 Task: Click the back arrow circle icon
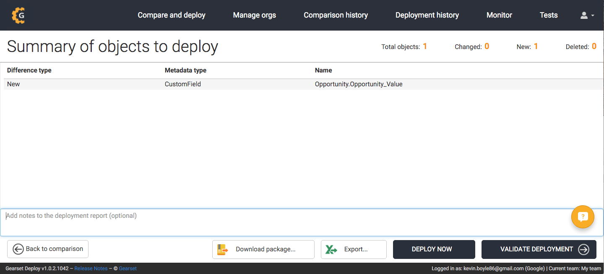tap(18, 249)
